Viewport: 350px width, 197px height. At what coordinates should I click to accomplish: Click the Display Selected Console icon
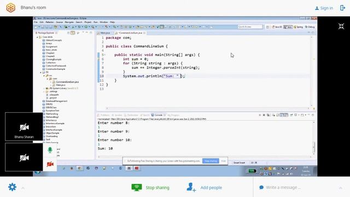(296, 115)
